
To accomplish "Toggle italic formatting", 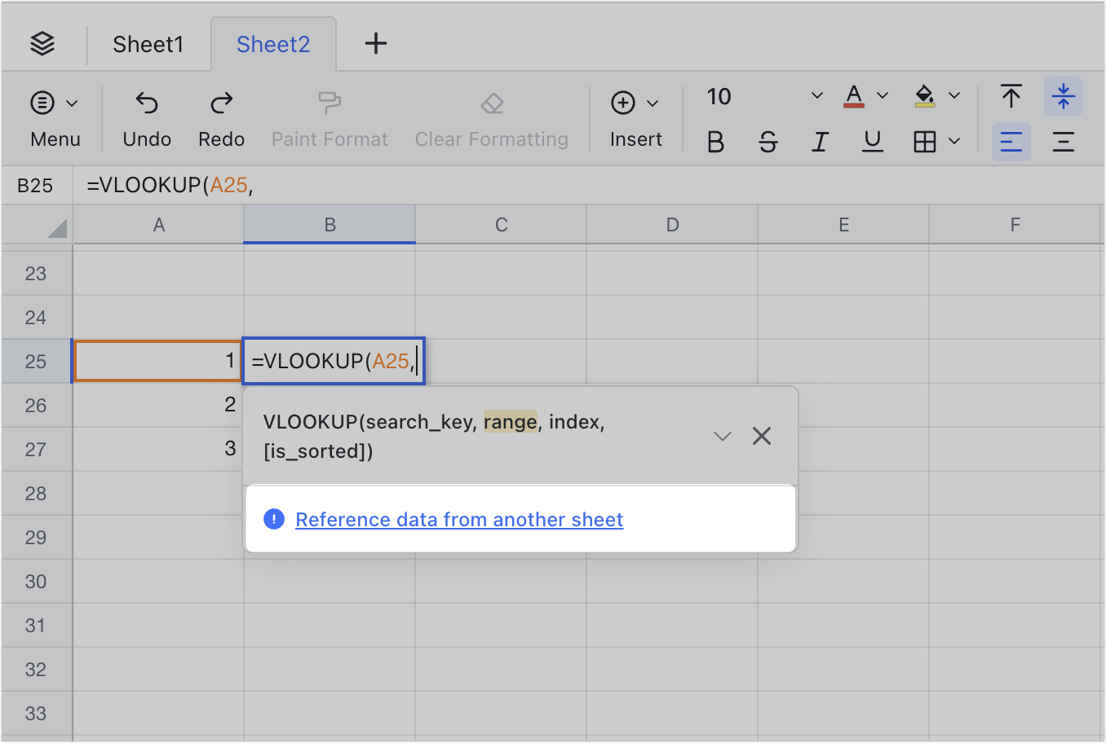I will coord(820,143).
